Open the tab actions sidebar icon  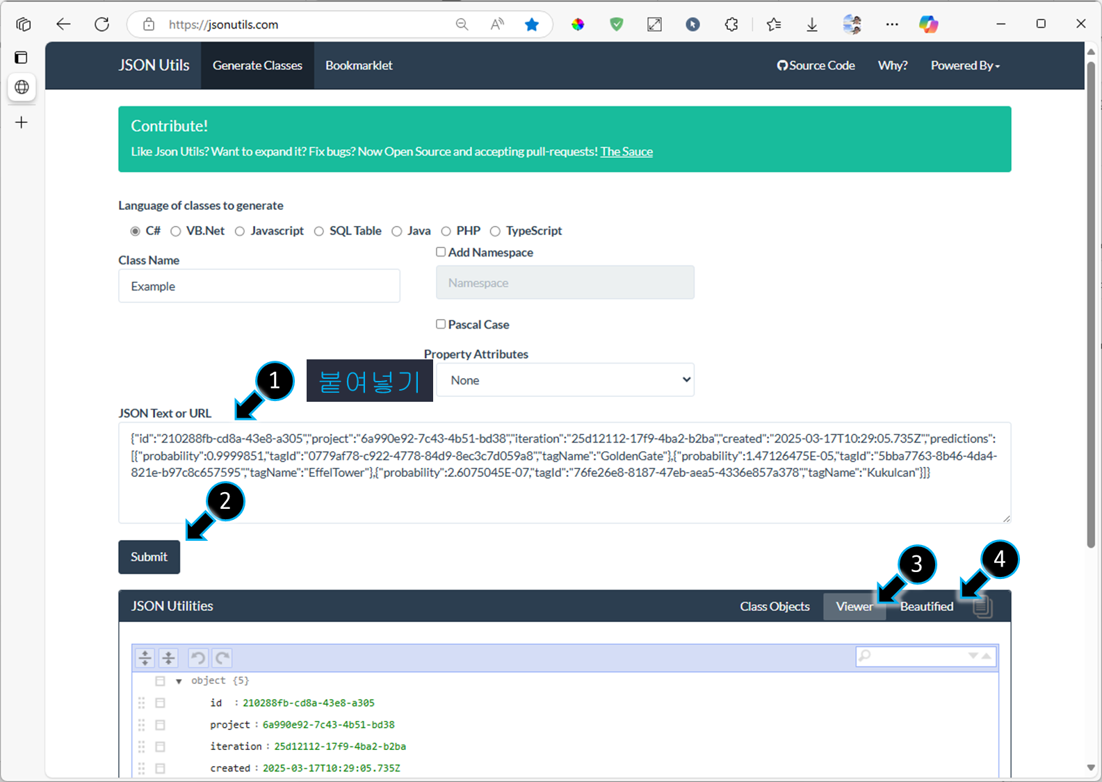(x=22, y=57)
